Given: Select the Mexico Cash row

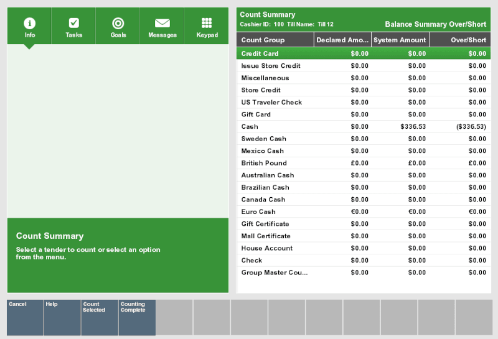Looking at the screenshot, I should point(364,151).
